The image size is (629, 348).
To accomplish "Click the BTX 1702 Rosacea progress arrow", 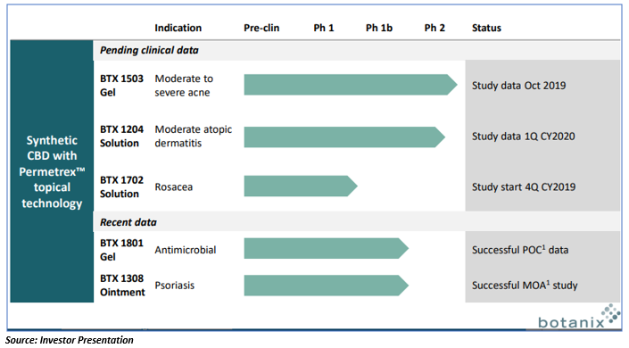I will (301, 186).
